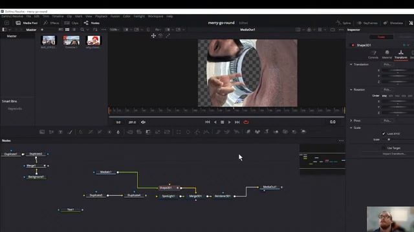Add a Renderer 3D node from the toolbar

point(303,131)
